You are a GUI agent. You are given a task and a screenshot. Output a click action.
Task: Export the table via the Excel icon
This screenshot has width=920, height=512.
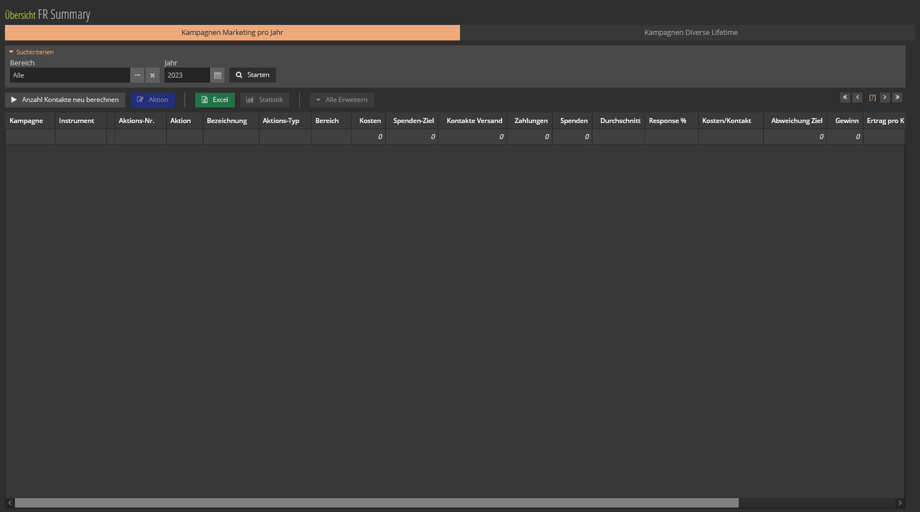tap(205, 100)
